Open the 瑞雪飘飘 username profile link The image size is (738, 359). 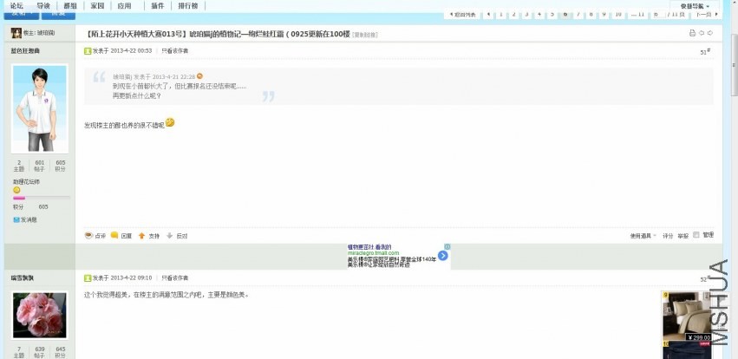[23, 278]
